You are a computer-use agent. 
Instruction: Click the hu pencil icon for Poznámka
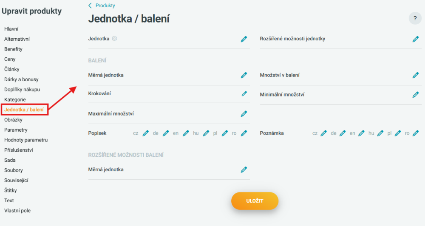click(380, 133)
